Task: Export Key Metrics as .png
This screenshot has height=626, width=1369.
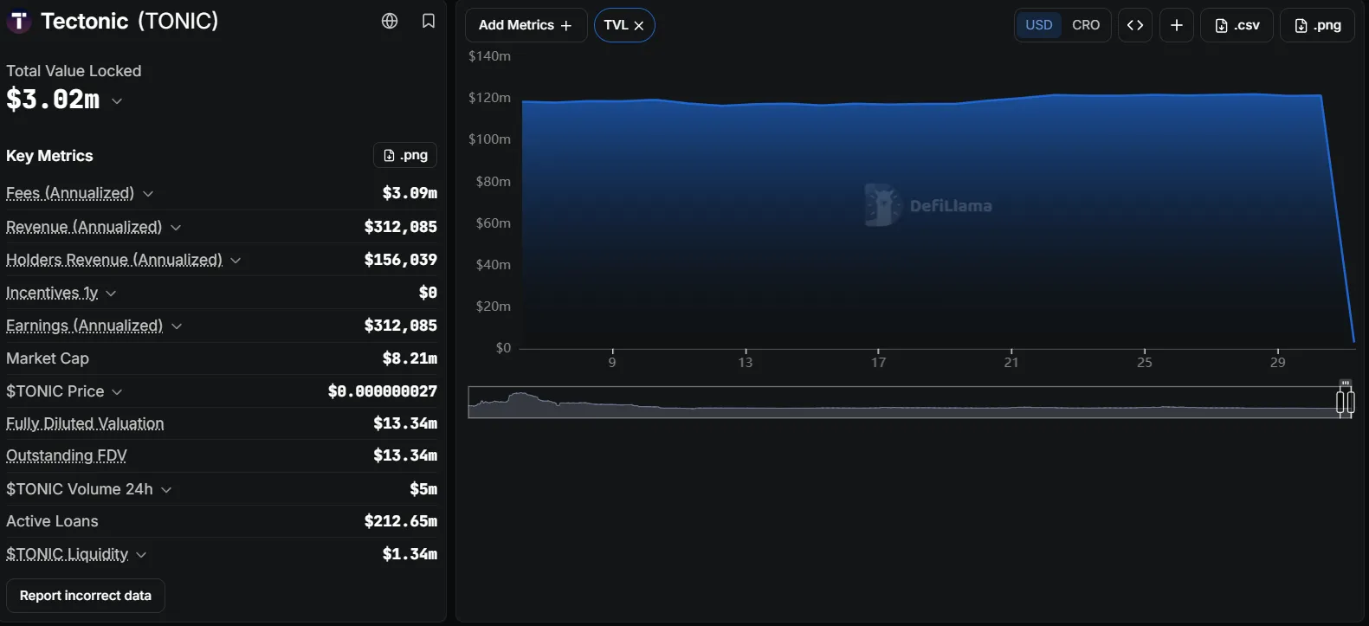Action: pos(405,155)
